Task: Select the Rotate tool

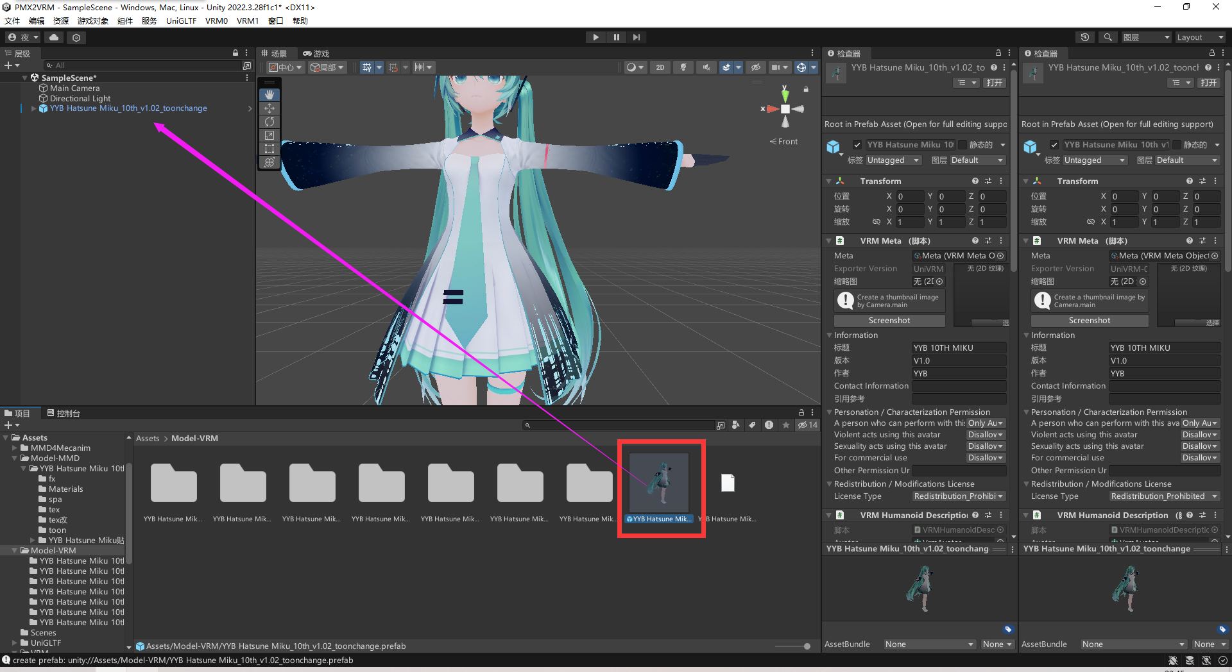Action: click(x=269, y=122)
